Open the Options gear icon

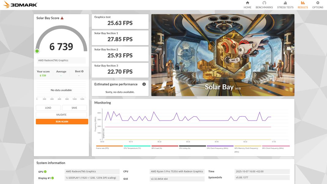pyautogui.click(x=318, y=4)
